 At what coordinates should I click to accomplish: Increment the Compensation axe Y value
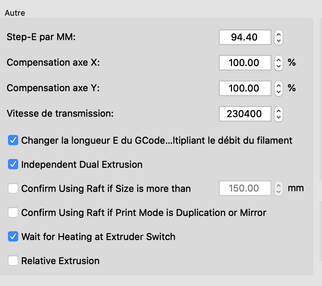coord(279,85)
